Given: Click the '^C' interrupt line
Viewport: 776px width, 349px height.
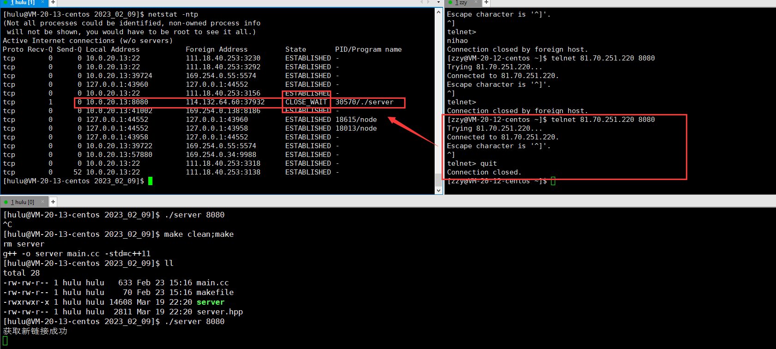Looking at the screenshot, I should tap(7, 225).
